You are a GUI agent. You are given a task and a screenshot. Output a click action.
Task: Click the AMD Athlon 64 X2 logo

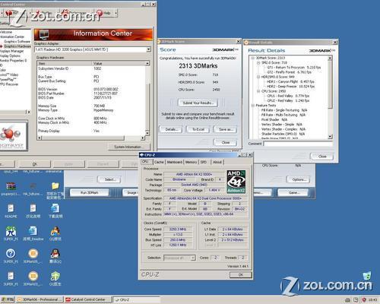point(236,182)
